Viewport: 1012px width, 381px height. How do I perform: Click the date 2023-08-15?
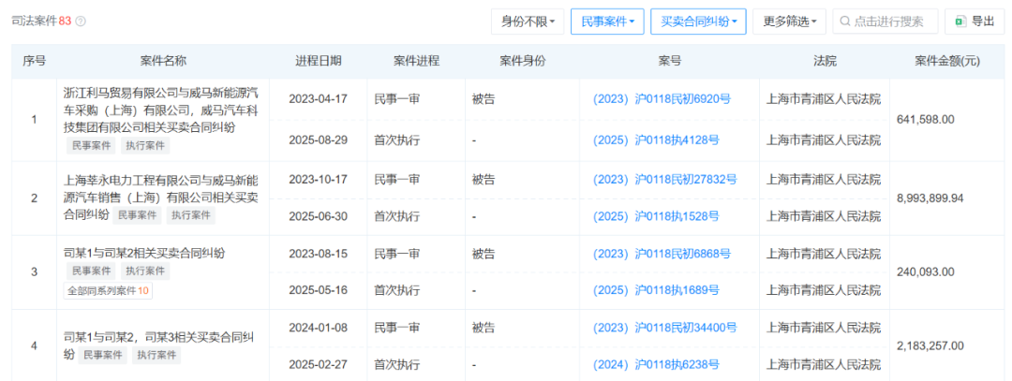coord(319,254)
